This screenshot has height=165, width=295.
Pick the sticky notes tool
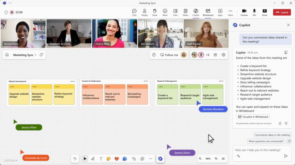(109, 158)
